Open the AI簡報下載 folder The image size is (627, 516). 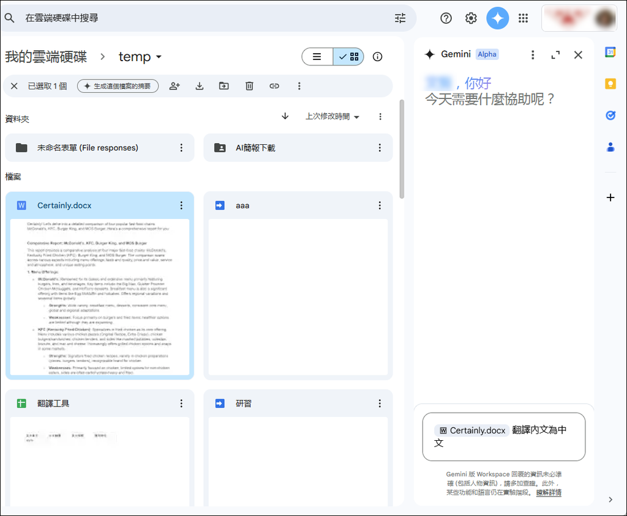298,148
